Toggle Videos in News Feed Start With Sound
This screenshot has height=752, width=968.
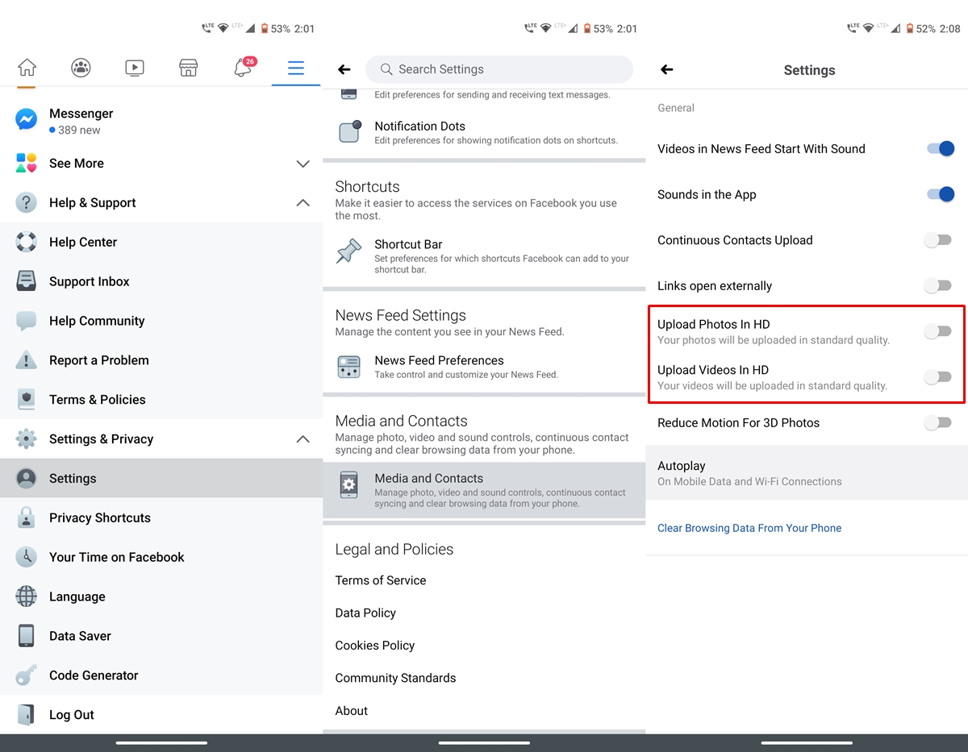pyautogui.click(x=940, y=148)
